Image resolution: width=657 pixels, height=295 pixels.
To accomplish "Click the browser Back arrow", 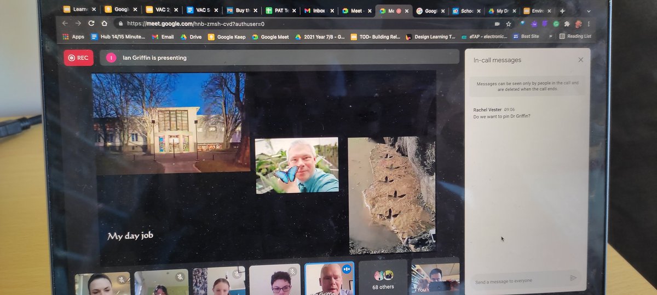I will pyautogui.click(x=65, y=23).
